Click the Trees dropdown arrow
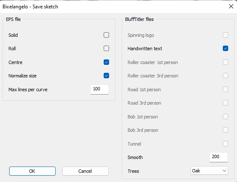The width and height of the screenshot is (237, 182). coord(224,171)
